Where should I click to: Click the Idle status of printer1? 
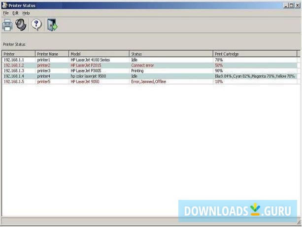pyautogui.click(x=134, y=60)
